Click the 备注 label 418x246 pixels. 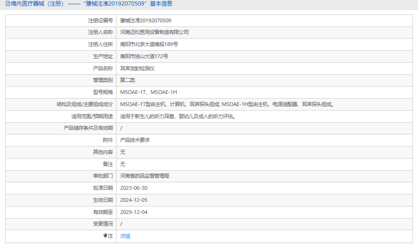point(108,164)
